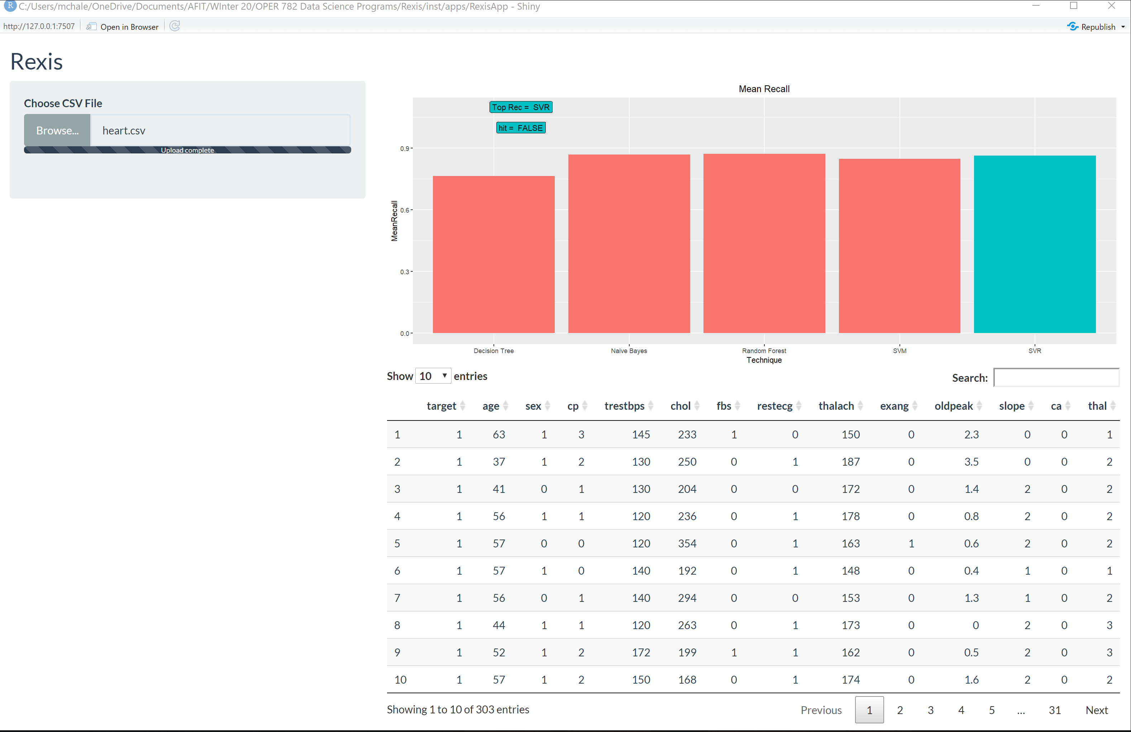Open the Show entries dropdown
The image size is (1131, 732).
click(x=433, y=376)
